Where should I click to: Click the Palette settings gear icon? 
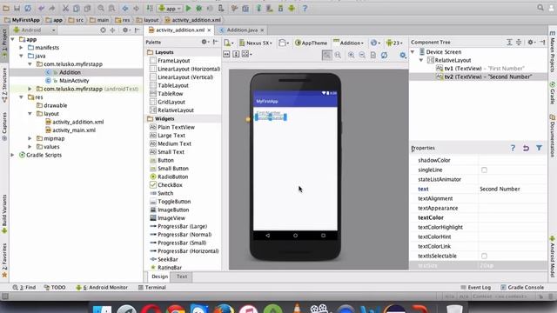click(205, 42)
